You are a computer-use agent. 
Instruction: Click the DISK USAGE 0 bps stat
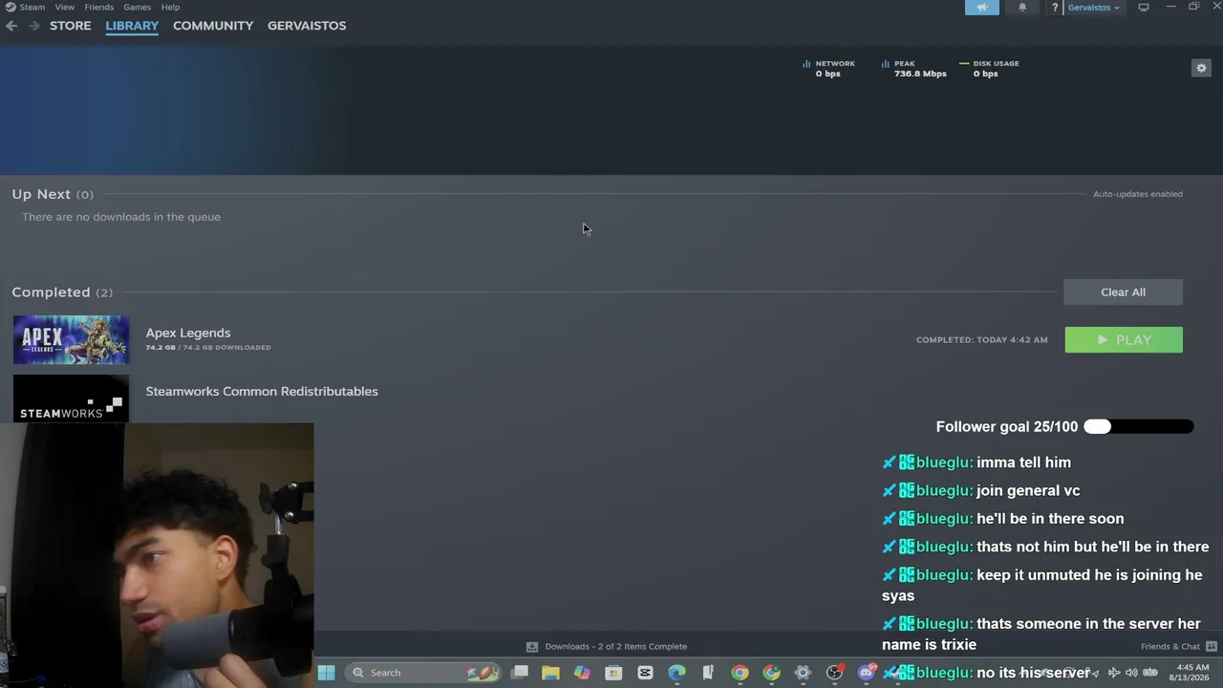pos(990,69)
